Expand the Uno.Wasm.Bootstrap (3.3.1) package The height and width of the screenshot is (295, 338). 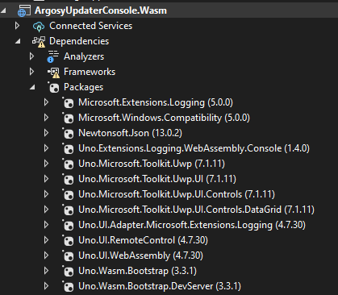click(46, 271)
